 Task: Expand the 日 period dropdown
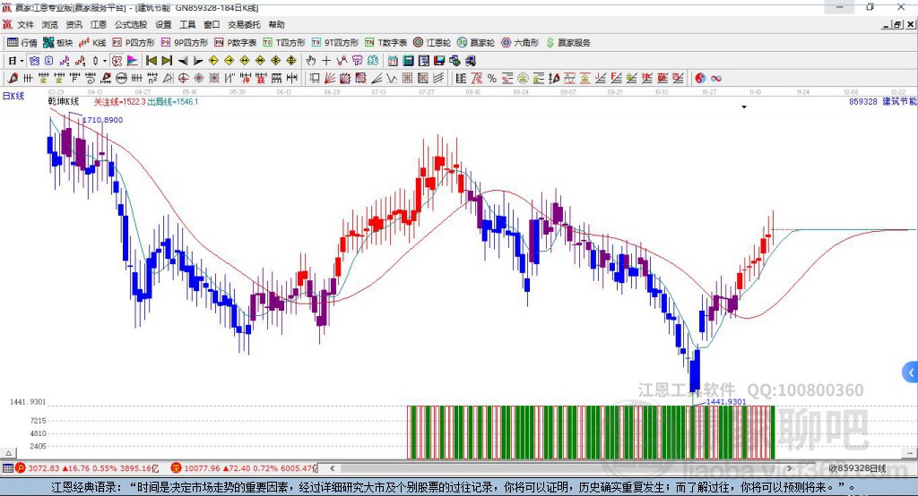point(22,61)
